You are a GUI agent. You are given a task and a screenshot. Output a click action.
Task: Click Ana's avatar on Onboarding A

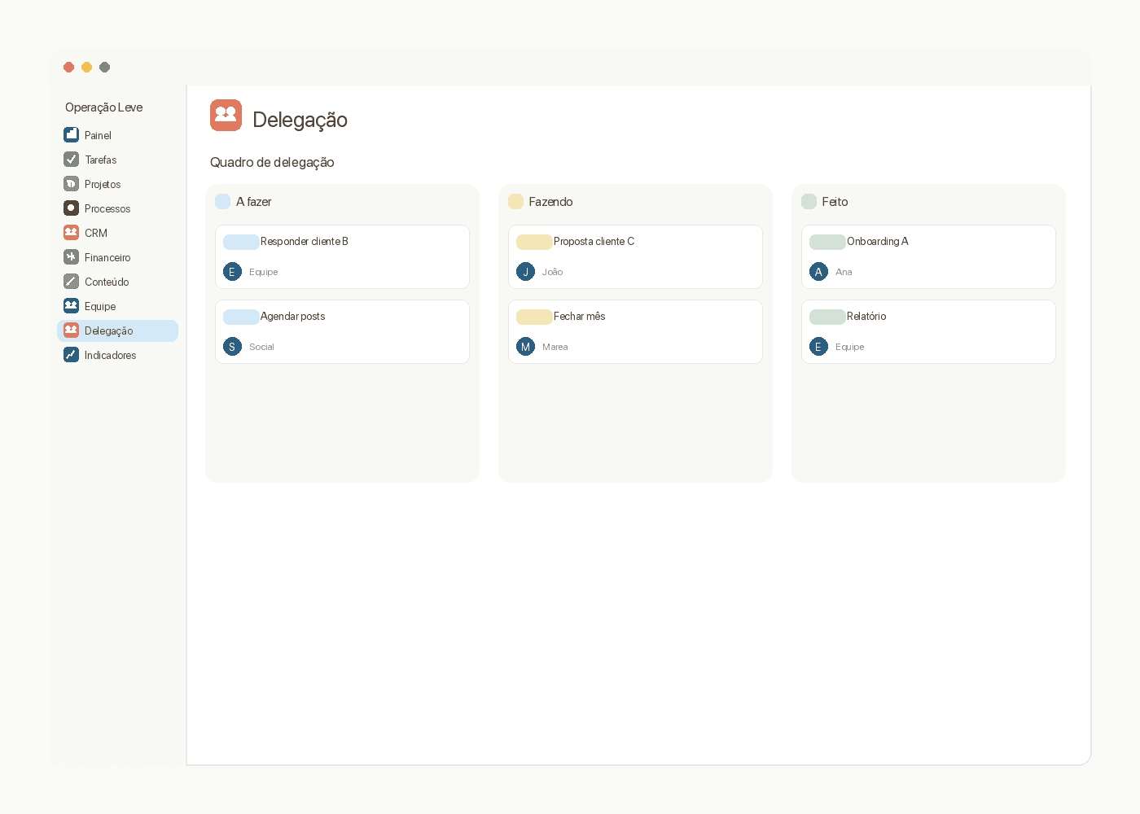(x=819, y=272)
